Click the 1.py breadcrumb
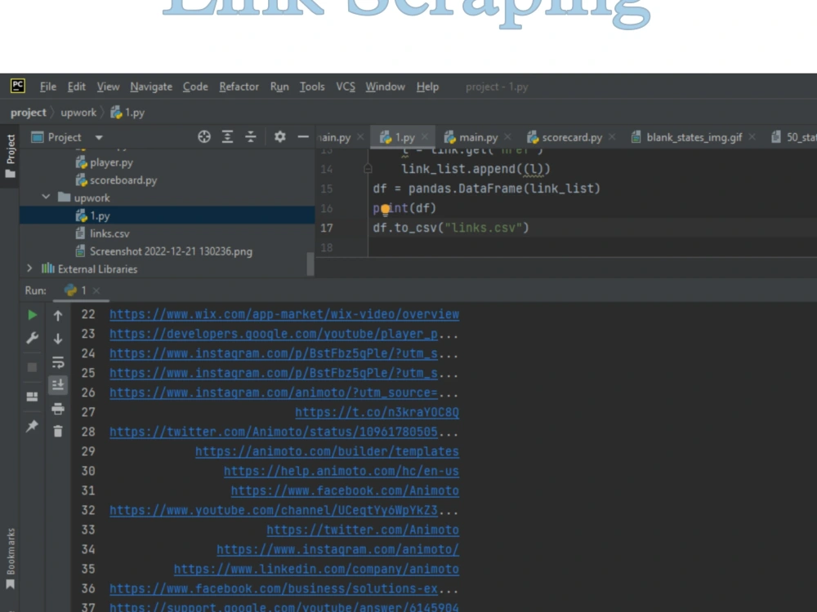The image size is (817, 612). click(127, 113)
